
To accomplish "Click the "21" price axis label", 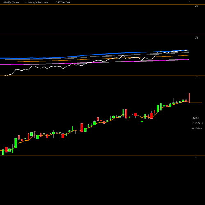I will 196,38.
